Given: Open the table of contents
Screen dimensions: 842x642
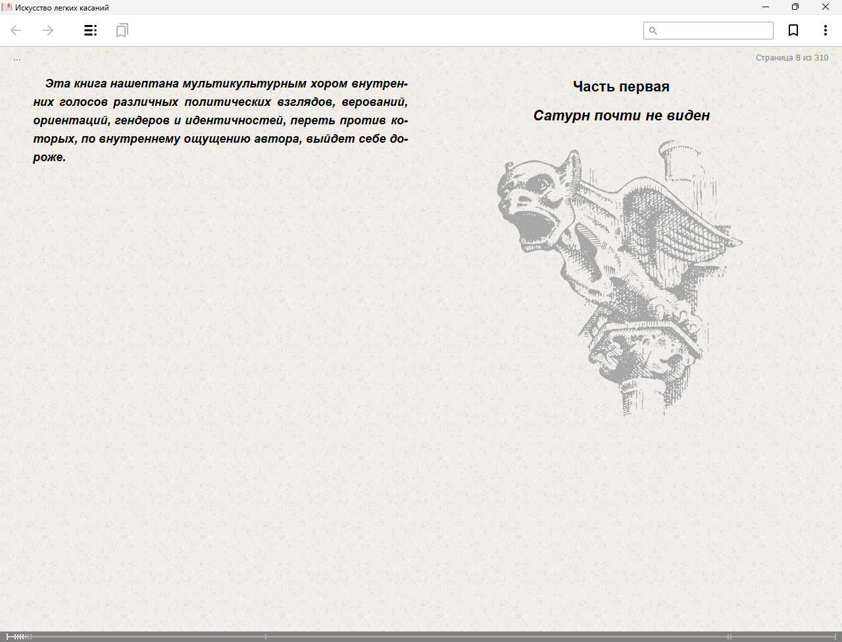Looking at the screenshot, I should pyautogui.click(x=91, y=30).
